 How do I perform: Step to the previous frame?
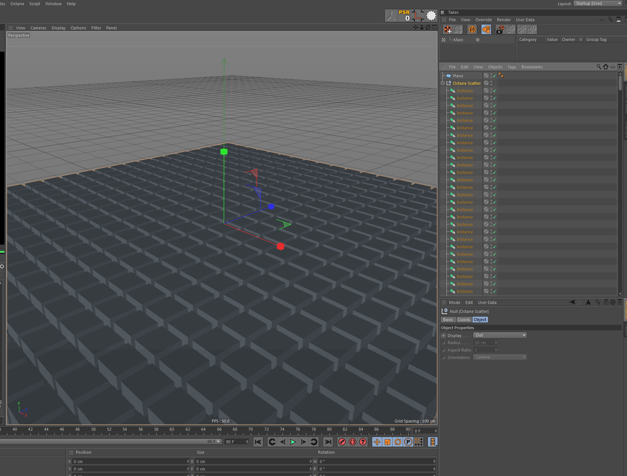283,442
